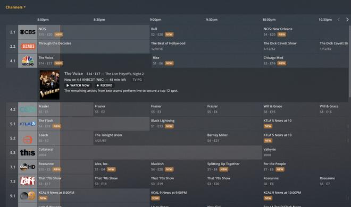
Task: Click Record for The Voice
Action: [104, 85]
